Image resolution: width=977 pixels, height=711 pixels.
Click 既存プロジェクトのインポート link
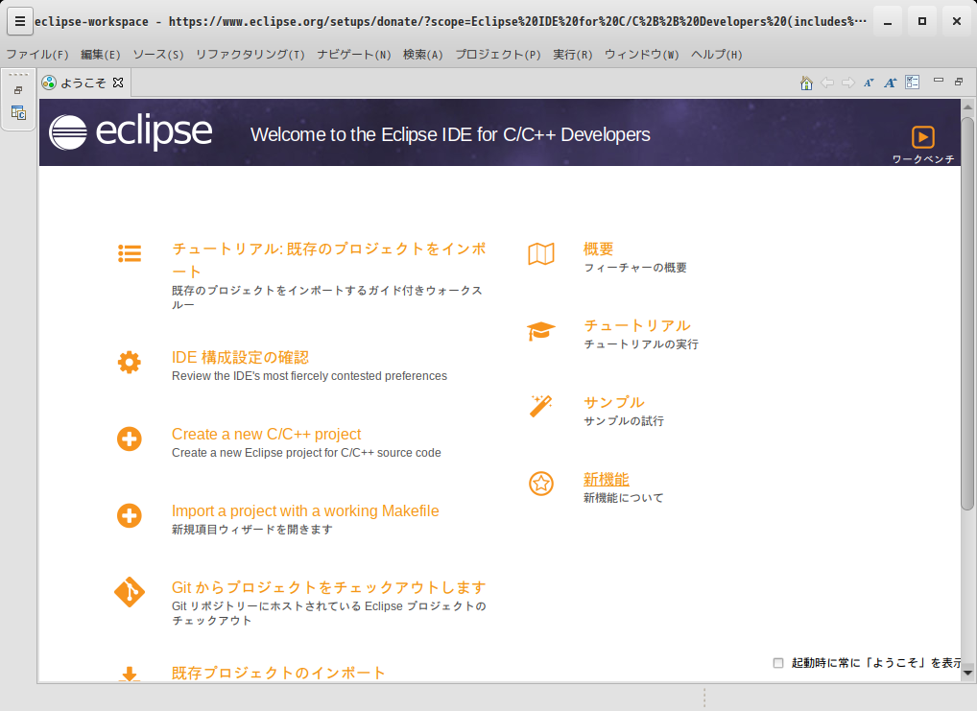point(278,673)
